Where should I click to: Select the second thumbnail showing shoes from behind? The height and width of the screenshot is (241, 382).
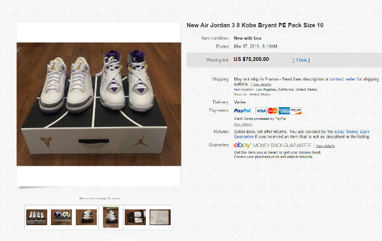coord(61,217)
